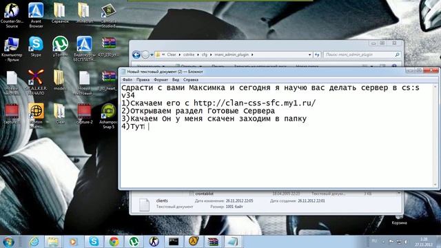This screenshot has height=248, width=441.
Task: Click the Skype icon in the taskbar
Action: (94, 242)
